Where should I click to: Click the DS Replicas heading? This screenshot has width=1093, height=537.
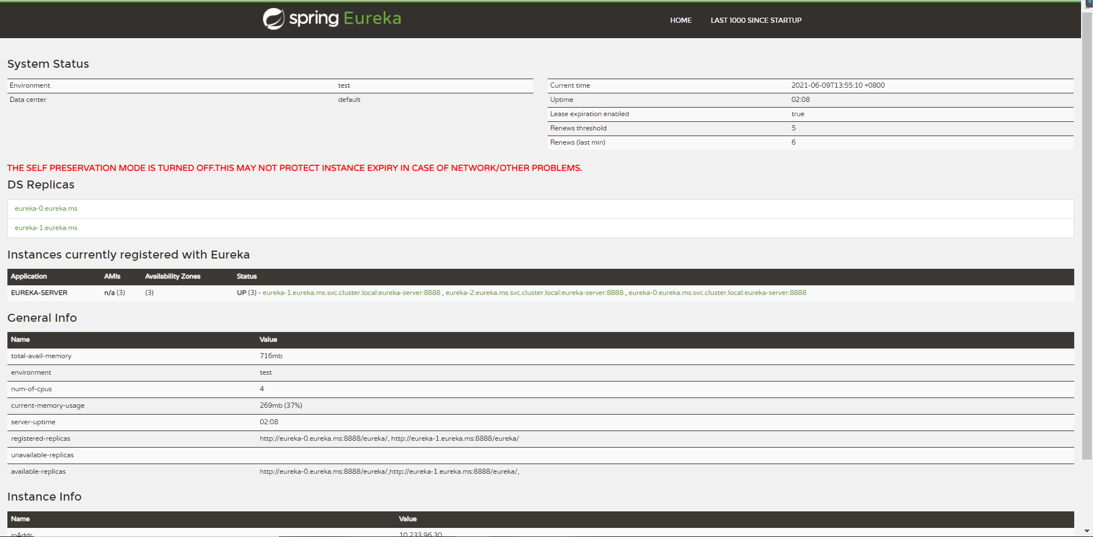41,185
